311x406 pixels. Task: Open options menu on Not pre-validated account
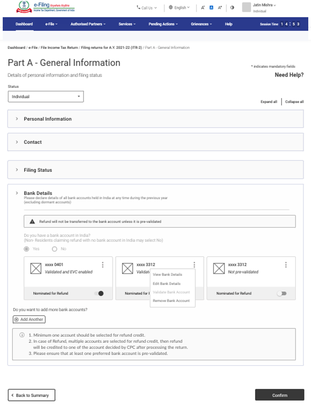click(286, 265)
